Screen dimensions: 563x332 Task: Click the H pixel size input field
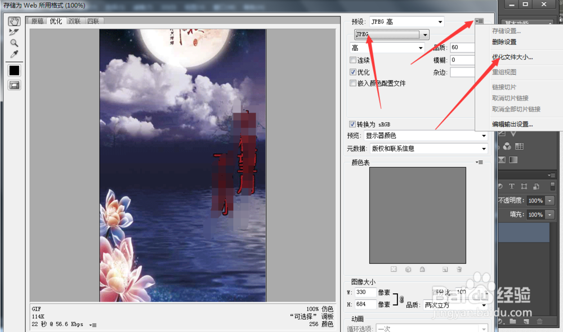366,304
